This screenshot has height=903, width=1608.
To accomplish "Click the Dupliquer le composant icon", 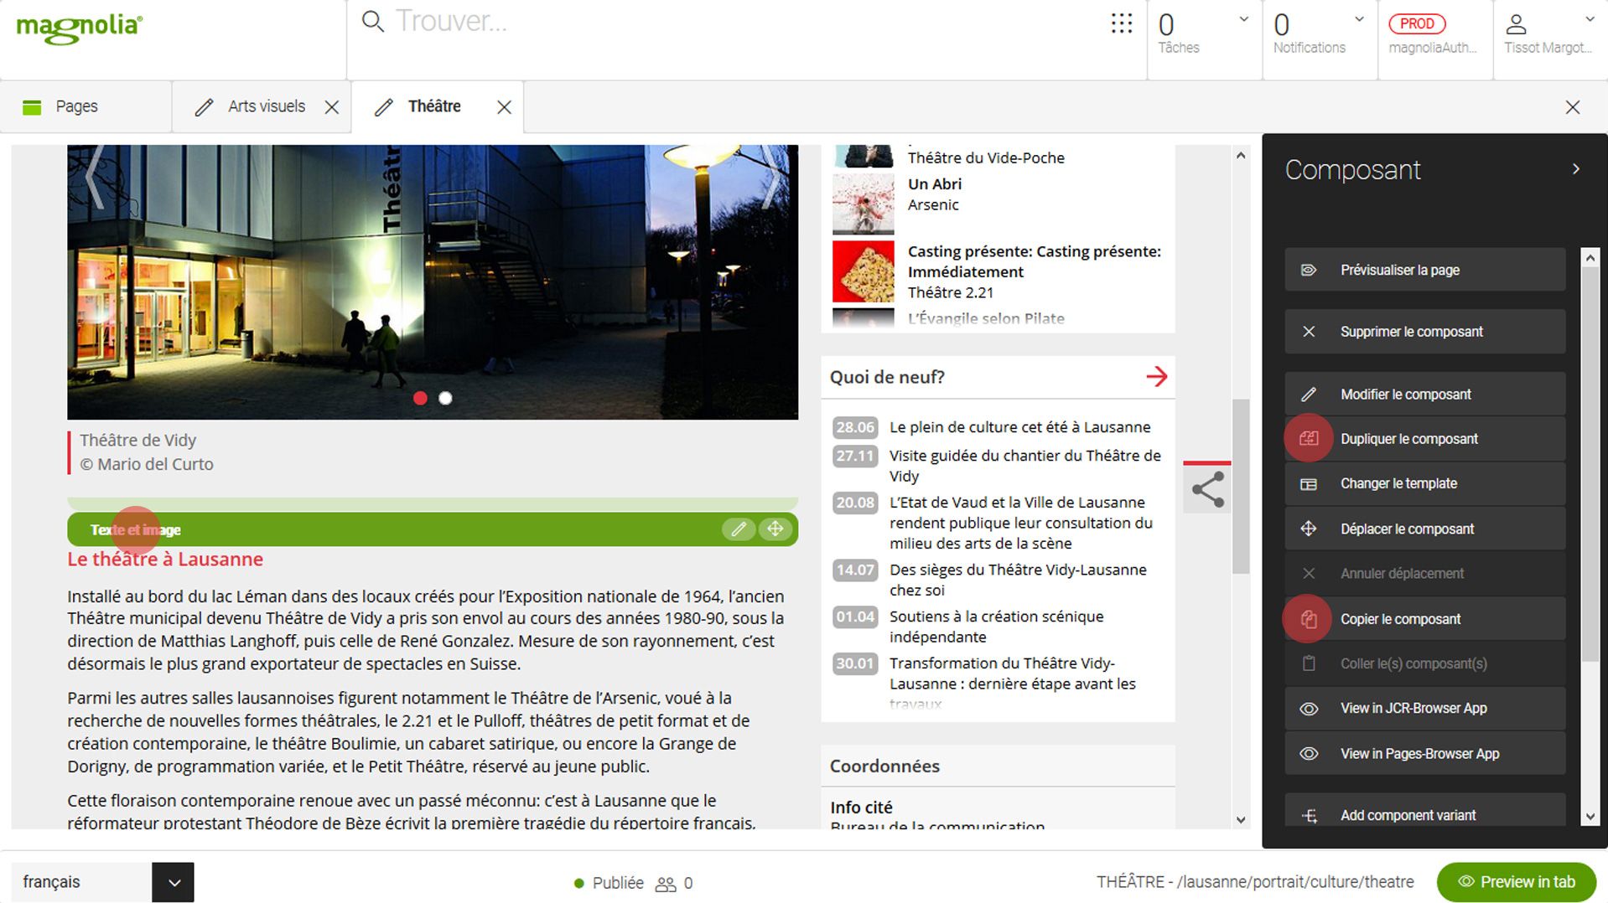I will (1309, 438).
